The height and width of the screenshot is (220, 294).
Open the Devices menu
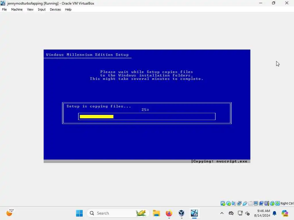pos(55,9)
